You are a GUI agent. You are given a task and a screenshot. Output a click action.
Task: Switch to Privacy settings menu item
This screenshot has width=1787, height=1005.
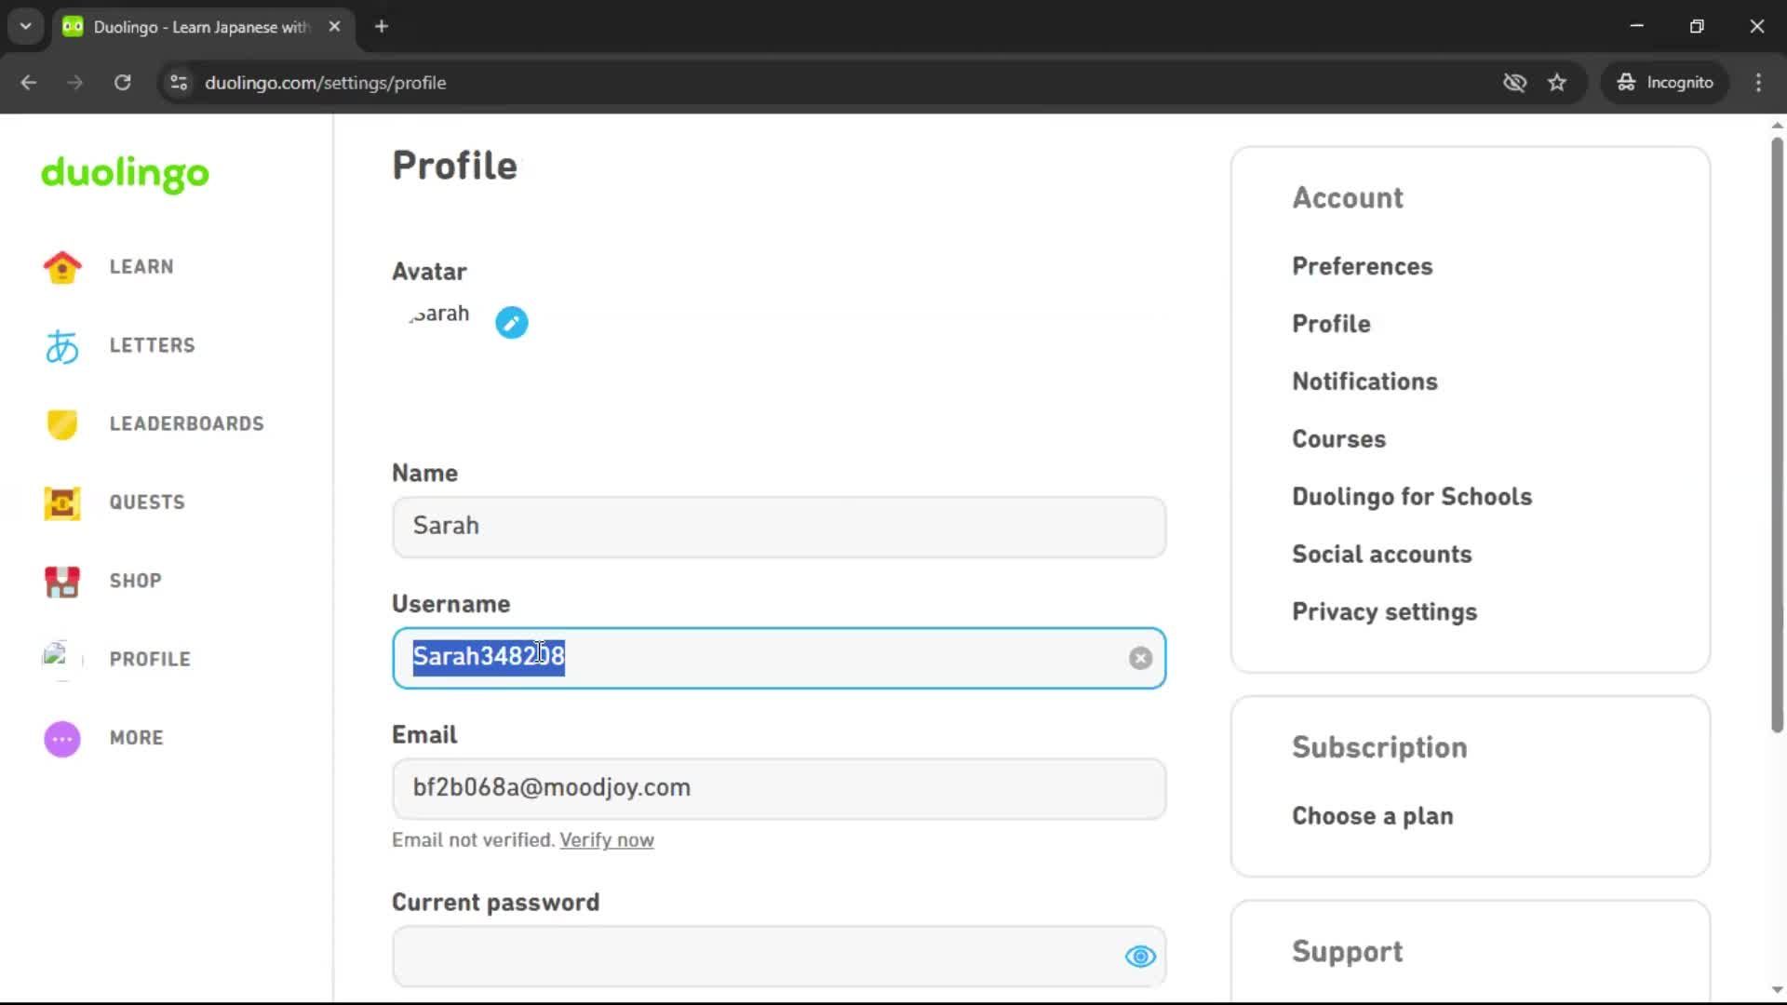click(x=1384, y=612)
